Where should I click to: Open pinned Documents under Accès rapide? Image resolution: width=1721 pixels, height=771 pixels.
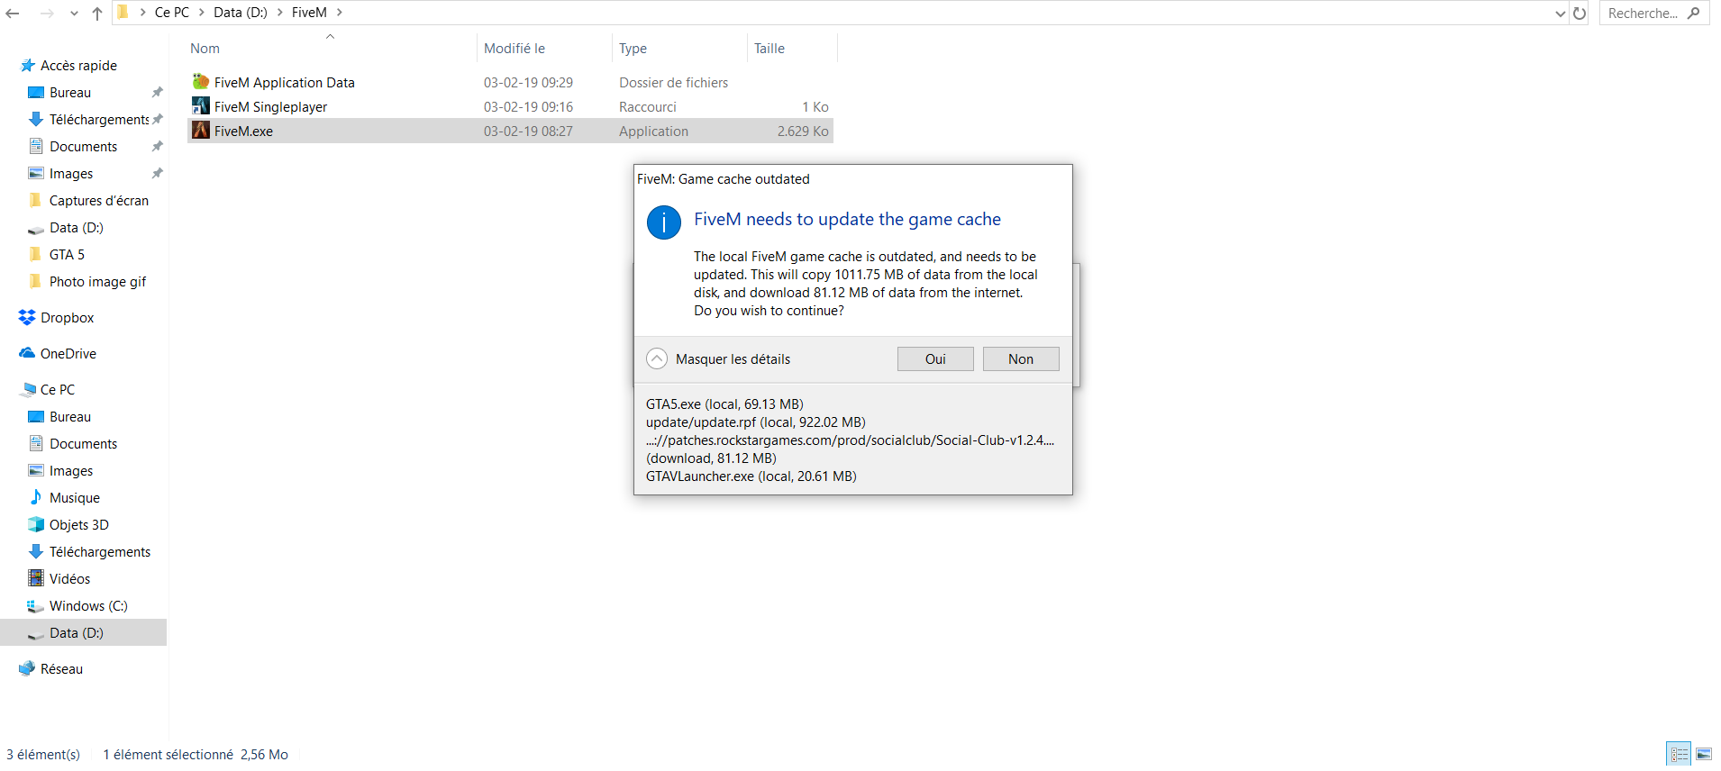coord(84,147)
